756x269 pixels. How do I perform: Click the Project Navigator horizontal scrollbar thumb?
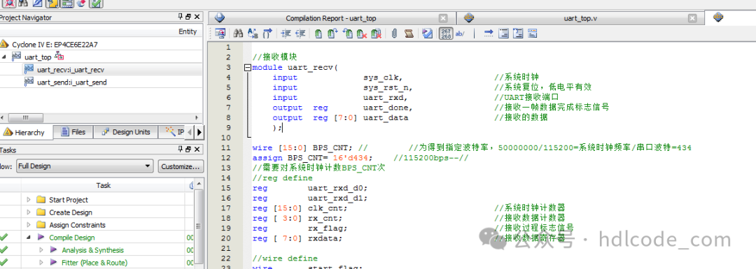(x=26, y=118)
